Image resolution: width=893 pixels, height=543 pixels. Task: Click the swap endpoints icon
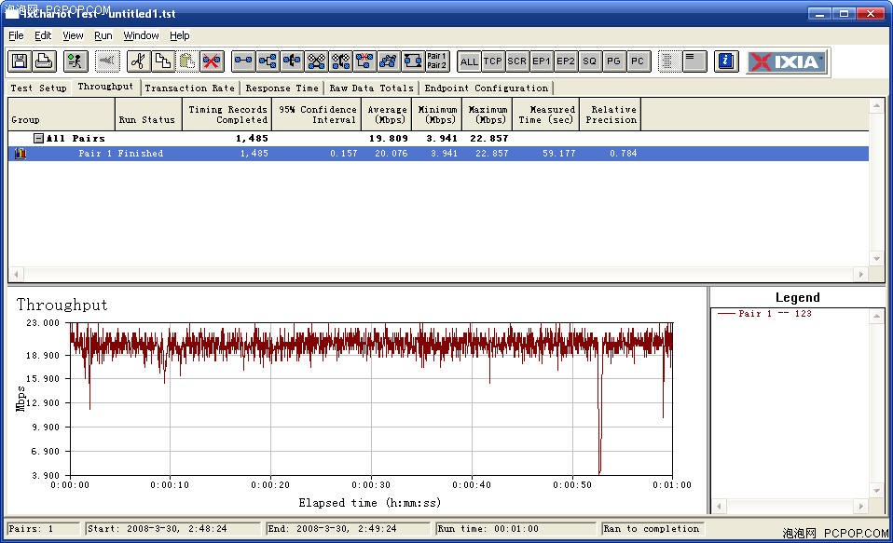[x=413, y=61]
